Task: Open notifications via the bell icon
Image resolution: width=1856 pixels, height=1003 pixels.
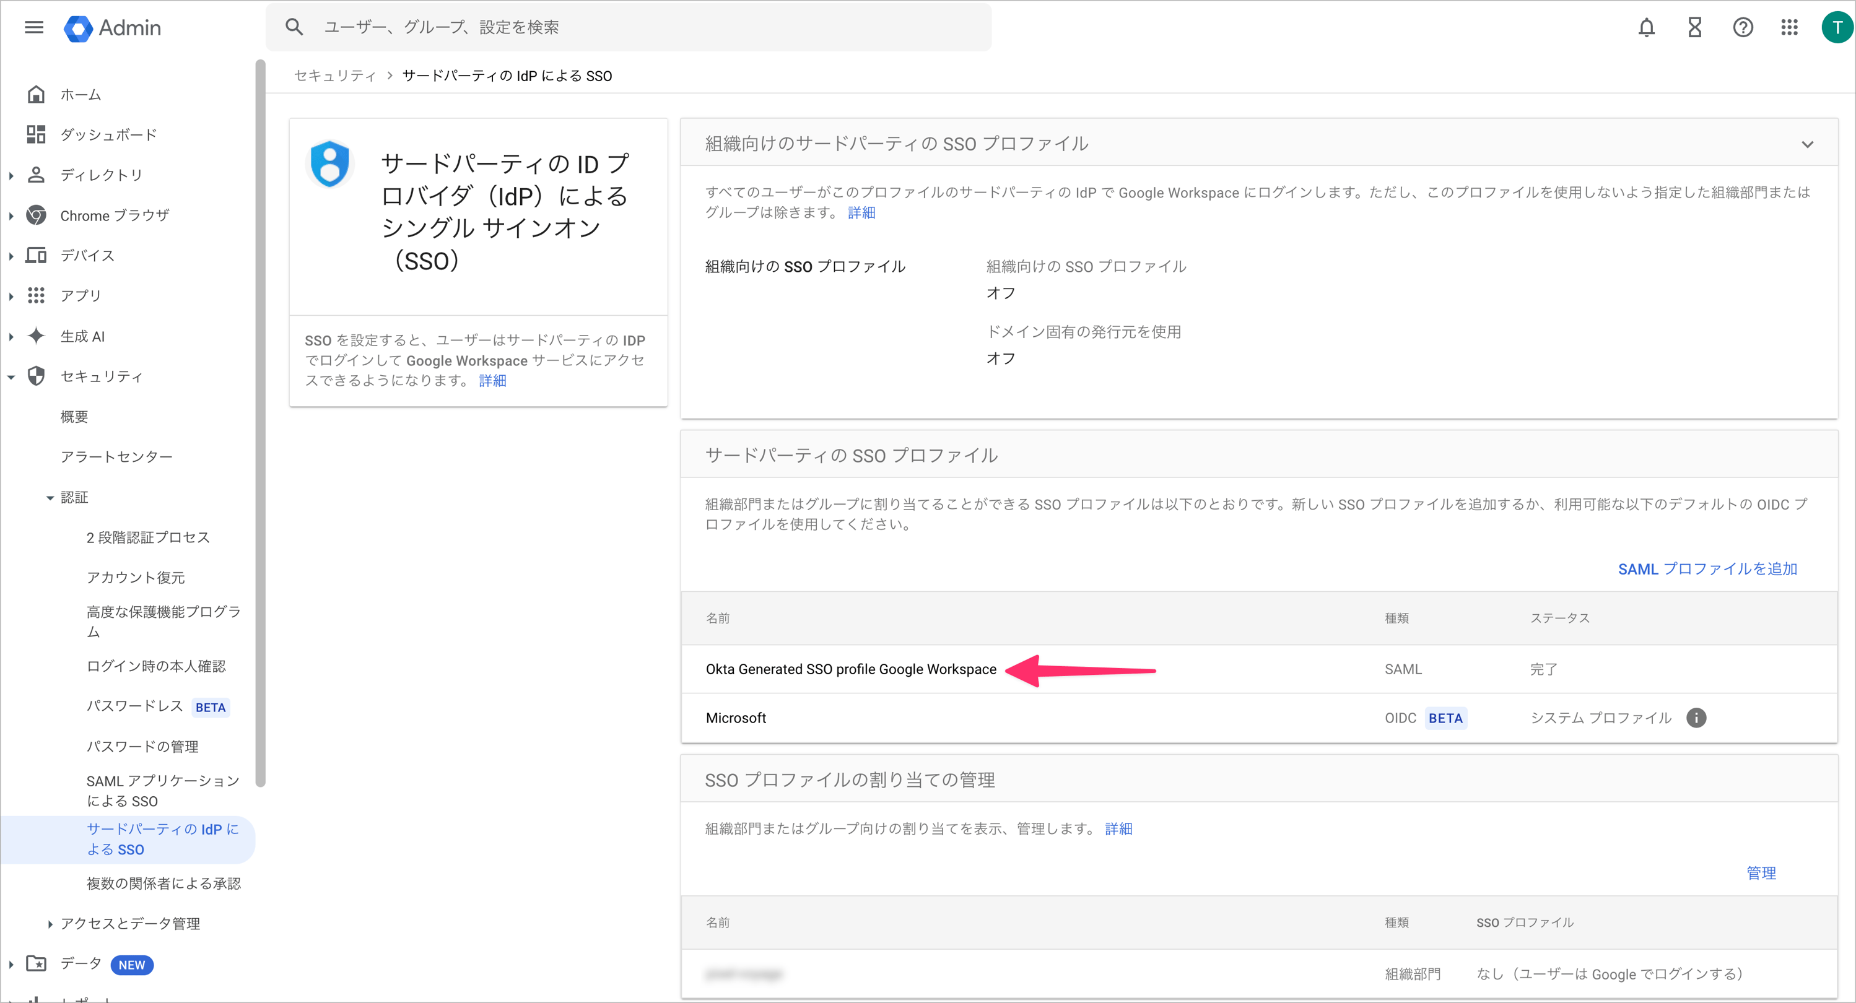Action: click(1646, 27)
